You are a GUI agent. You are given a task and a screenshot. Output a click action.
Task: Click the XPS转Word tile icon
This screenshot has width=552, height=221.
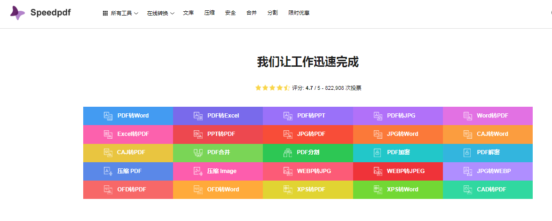coord(378,189)
